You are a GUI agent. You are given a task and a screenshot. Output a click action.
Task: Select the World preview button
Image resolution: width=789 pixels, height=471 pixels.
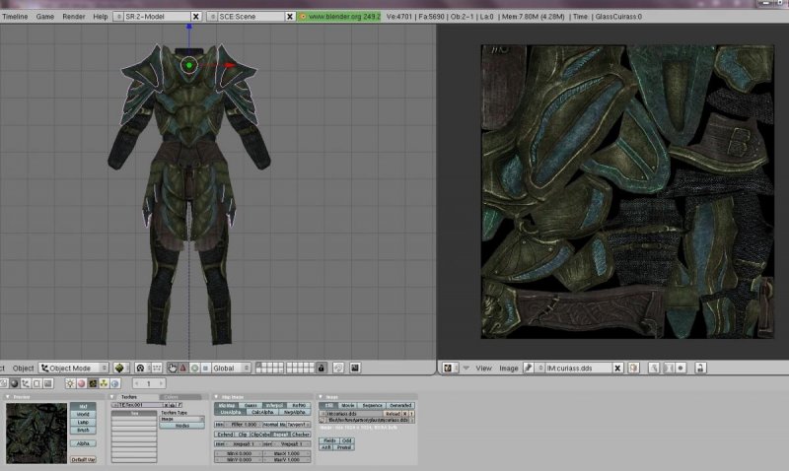tap(83, 415)
